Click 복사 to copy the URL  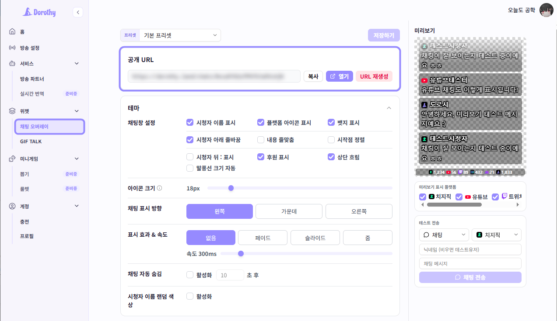313,76
